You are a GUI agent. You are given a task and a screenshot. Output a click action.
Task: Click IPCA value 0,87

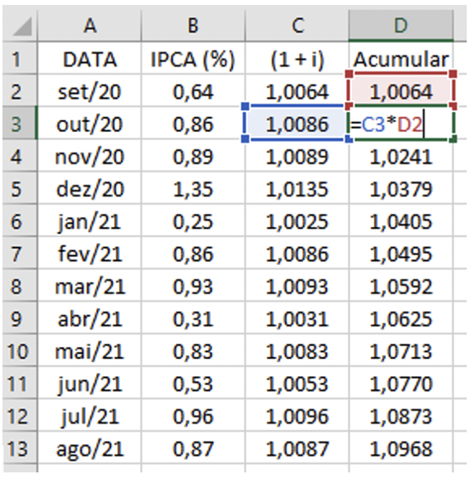(193, 448)
